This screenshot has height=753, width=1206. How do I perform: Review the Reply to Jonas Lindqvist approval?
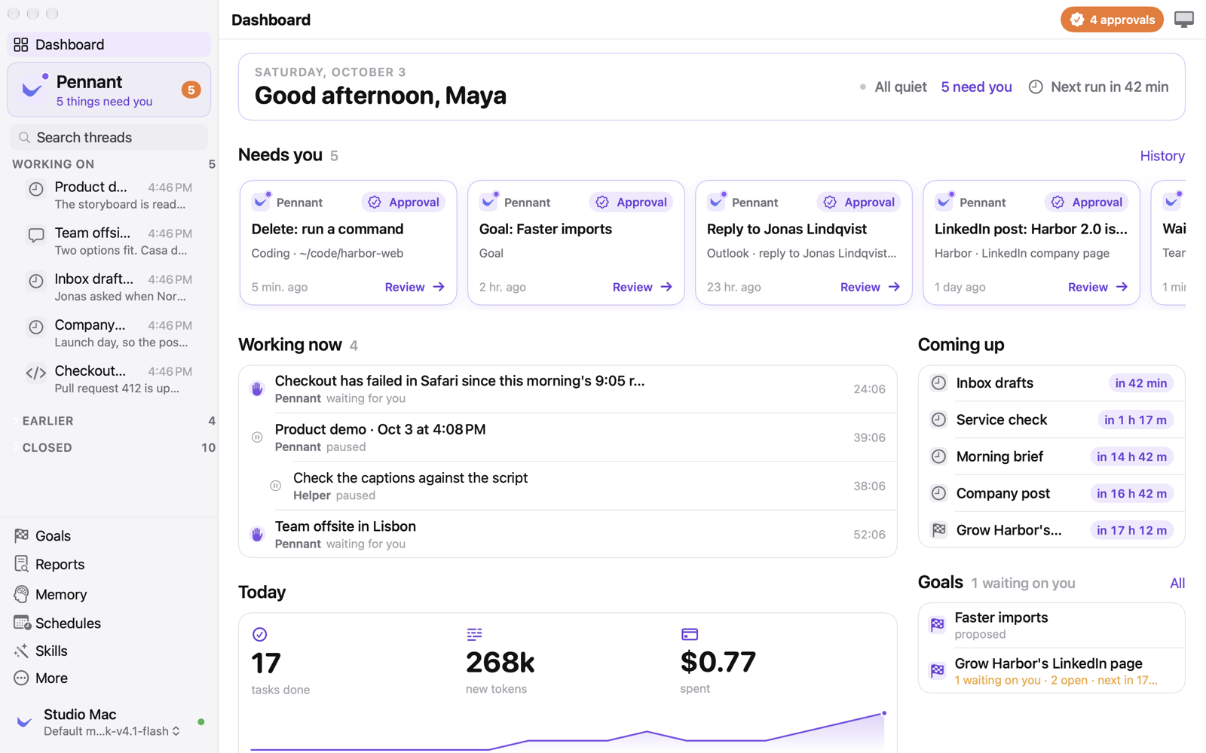(870, 287)
